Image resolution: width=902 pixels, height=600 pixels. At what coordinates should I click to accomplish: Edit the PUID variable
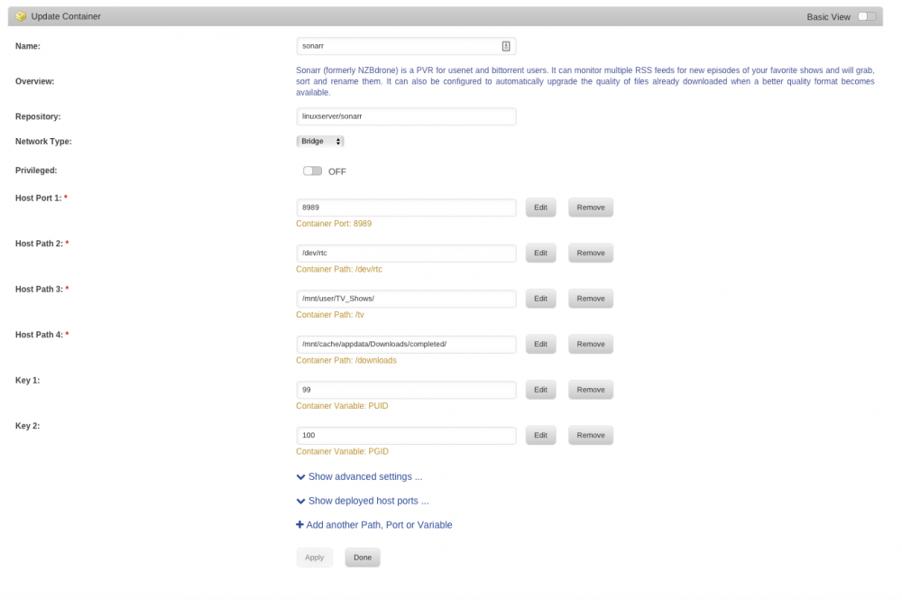click(x=540, y=390)
